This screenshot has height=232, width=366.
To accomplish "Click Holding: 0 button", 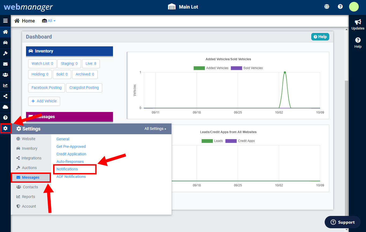I will (x=40, y=74).
